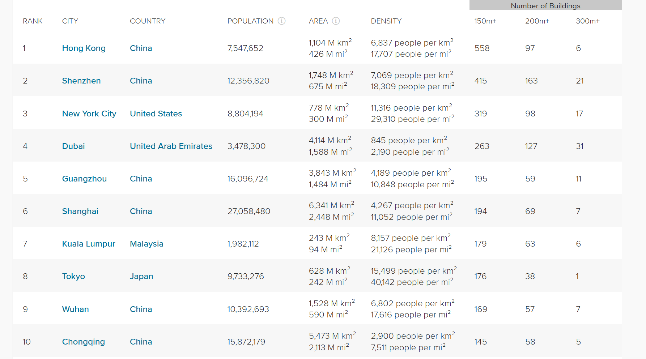This screenshot has height=359, width=646.
Task: Sort by the 300m+ column header
Action: click(588, 21)
